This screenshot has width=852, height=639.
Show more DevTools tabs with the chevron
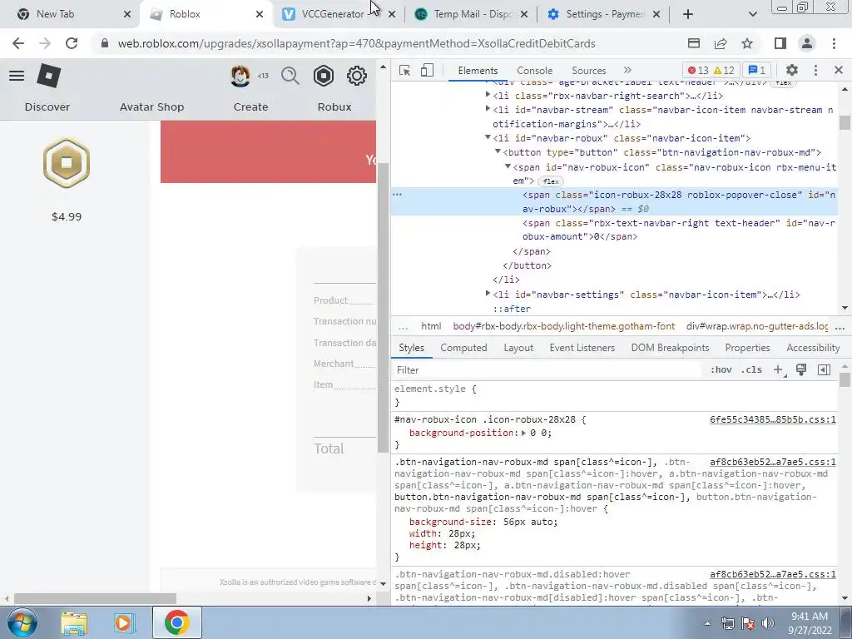pos(627,70)
